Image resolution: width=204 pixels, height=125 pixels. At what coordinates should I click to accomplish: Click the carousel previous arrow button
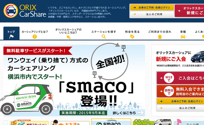(6, 123)
